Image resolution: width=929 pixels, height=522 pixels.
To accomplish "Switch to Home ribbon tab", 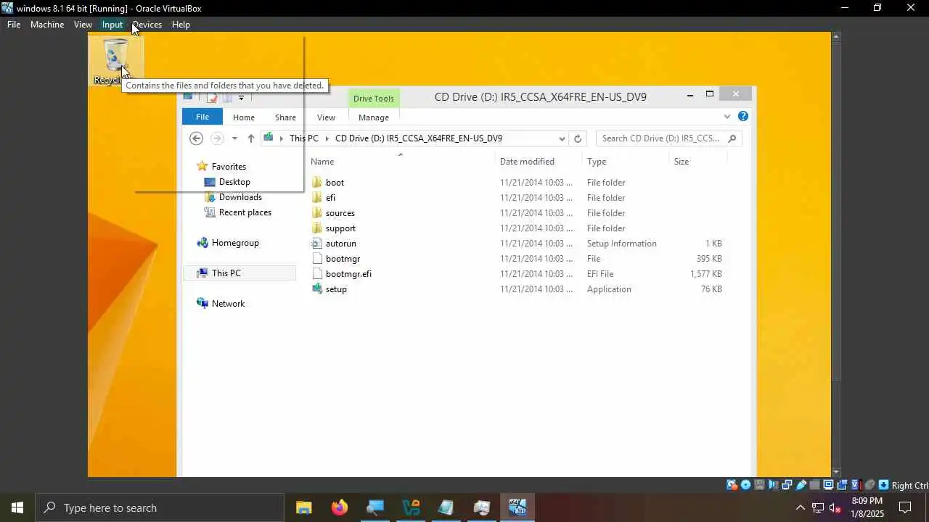I will [244, 117].
